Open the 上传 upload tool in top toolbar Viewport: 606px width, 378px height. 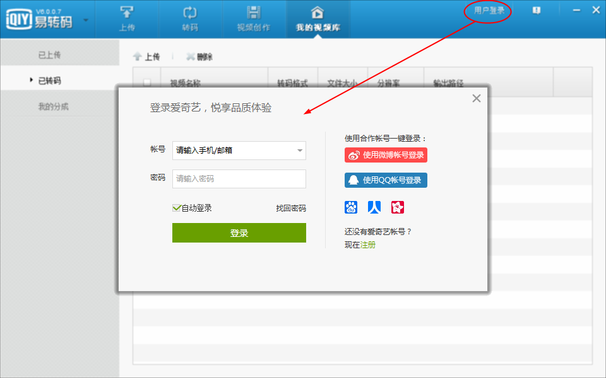[127, 18]
